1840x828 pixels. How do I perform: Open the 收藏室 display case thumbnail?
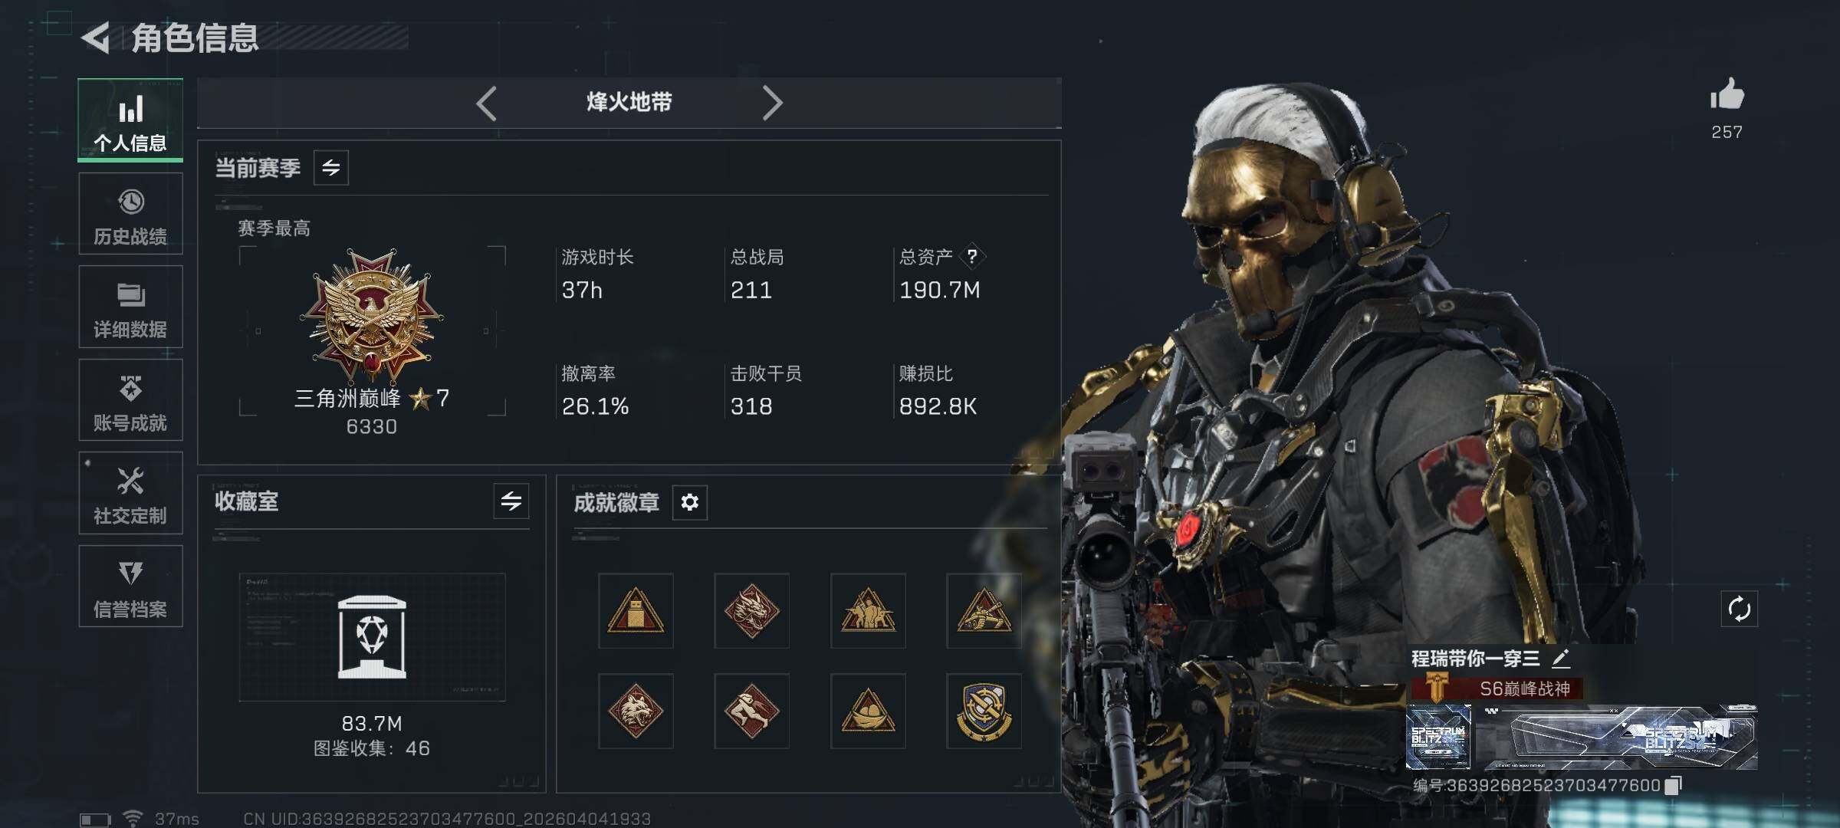click(372, 637)
